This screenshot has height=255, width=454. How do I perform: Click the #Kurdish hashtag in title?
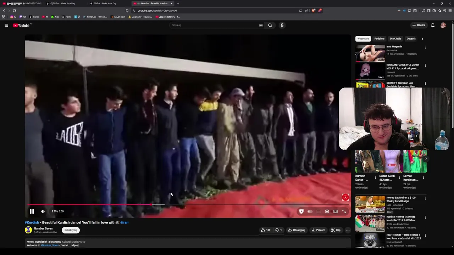pyautogui.click(x=32, y=222)
